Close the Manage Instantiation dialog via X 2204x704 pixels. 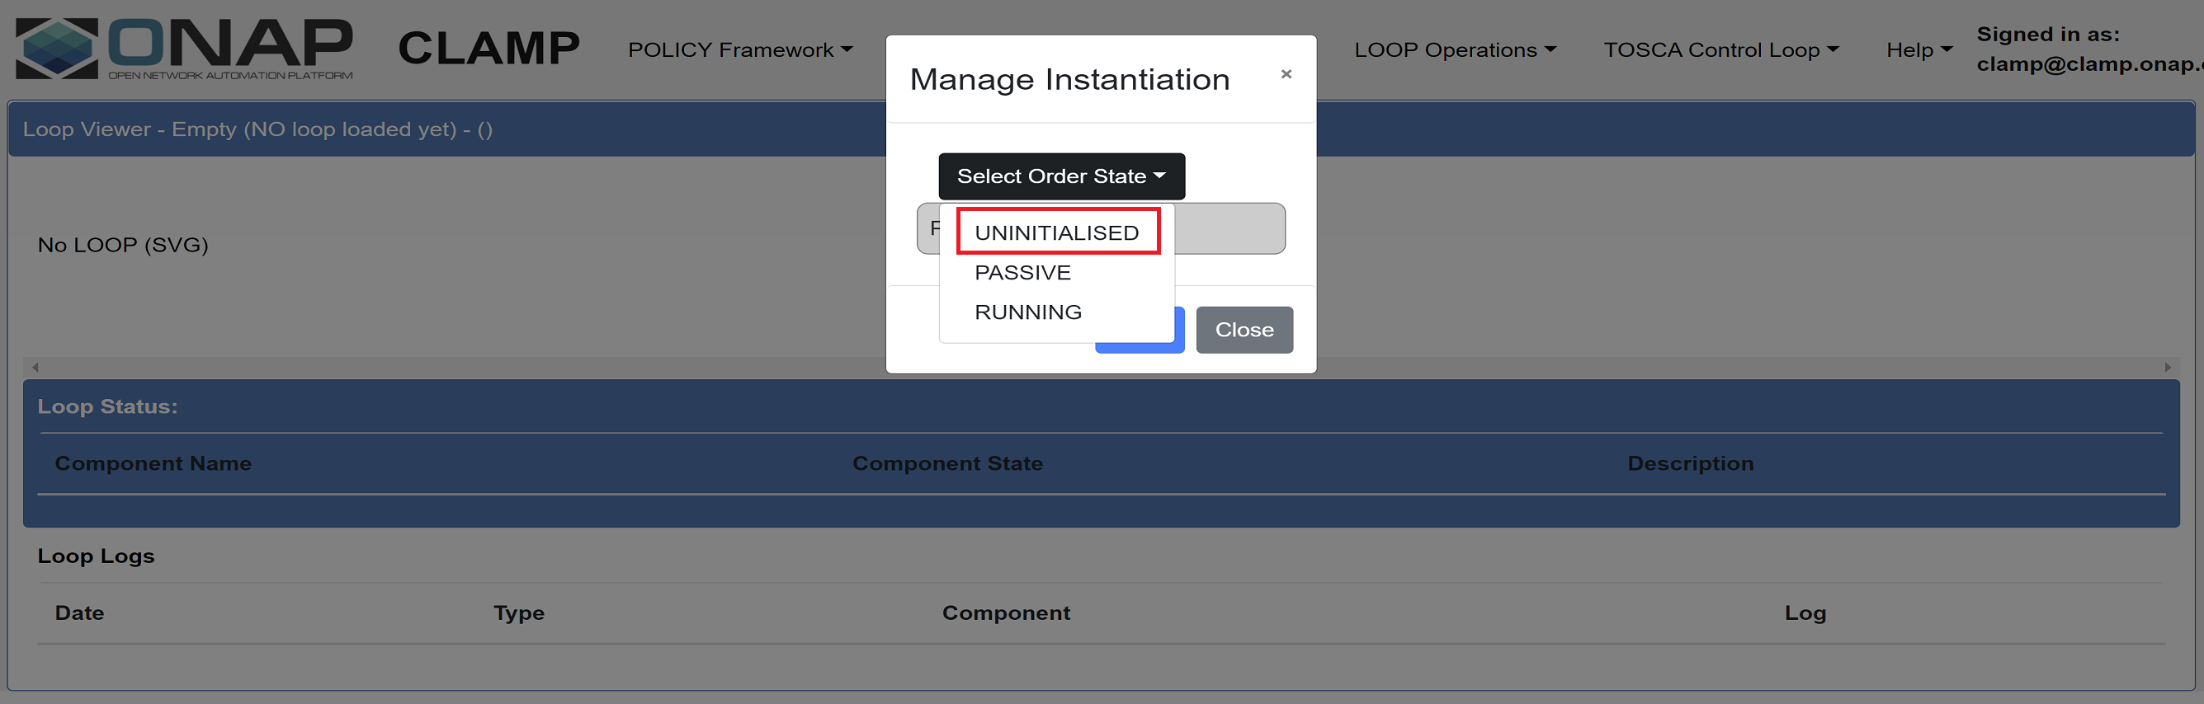pos(1285,74)
